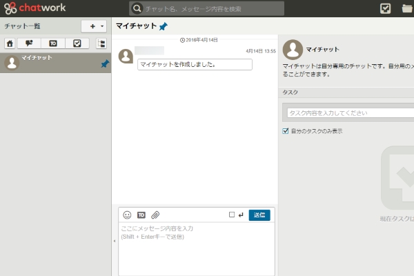
Task: Click the タスク section header
Action: 346,92
